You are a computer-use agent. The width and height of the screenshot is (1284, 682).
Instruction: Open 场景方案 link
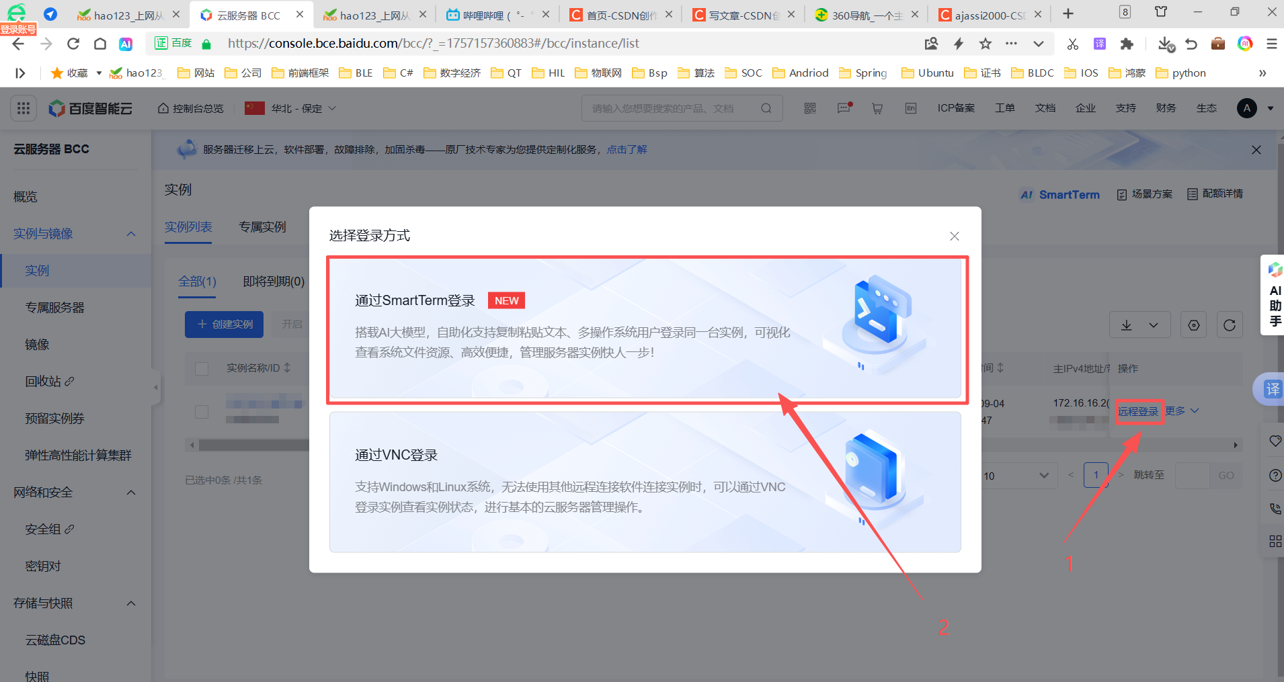click(1145, 194)
